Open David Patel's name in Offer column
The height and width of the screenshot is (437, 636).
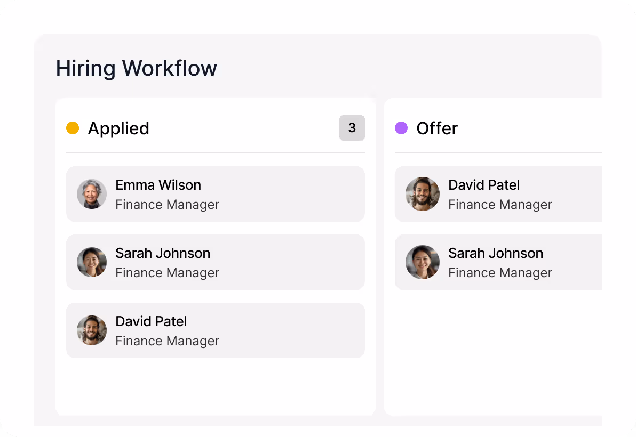(484, 185)
